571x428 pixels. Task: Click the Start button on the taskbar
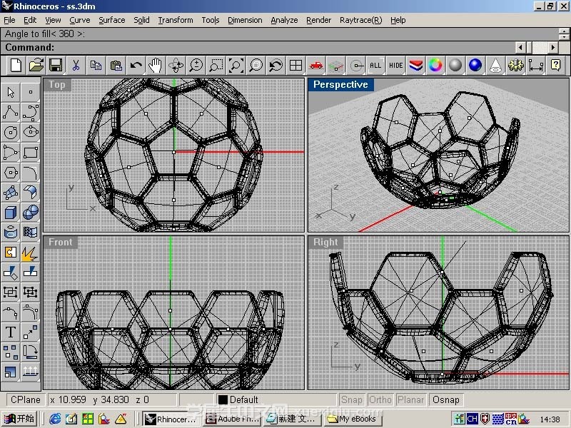pos(19,419)
